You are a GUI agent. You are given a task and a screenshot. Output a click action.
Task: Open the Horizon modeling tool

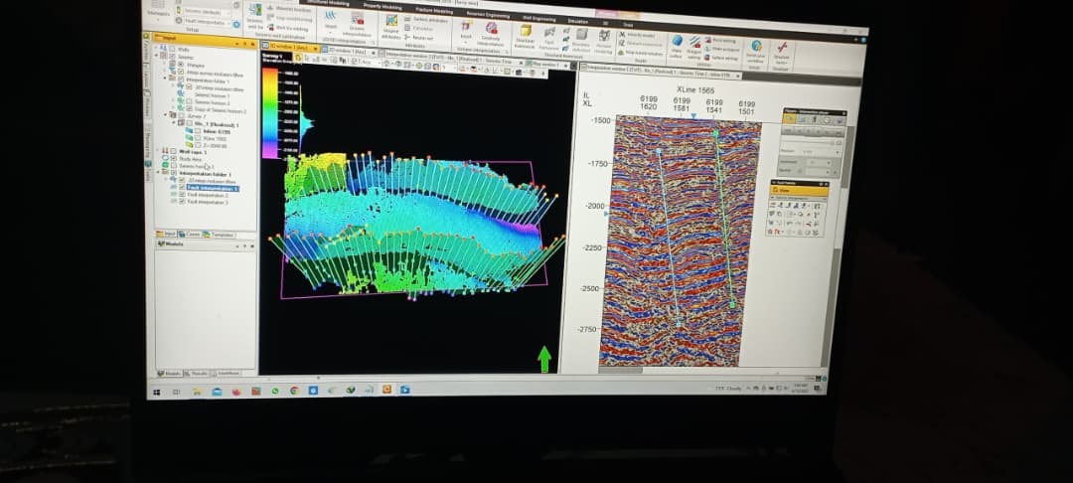click(604, 41)
